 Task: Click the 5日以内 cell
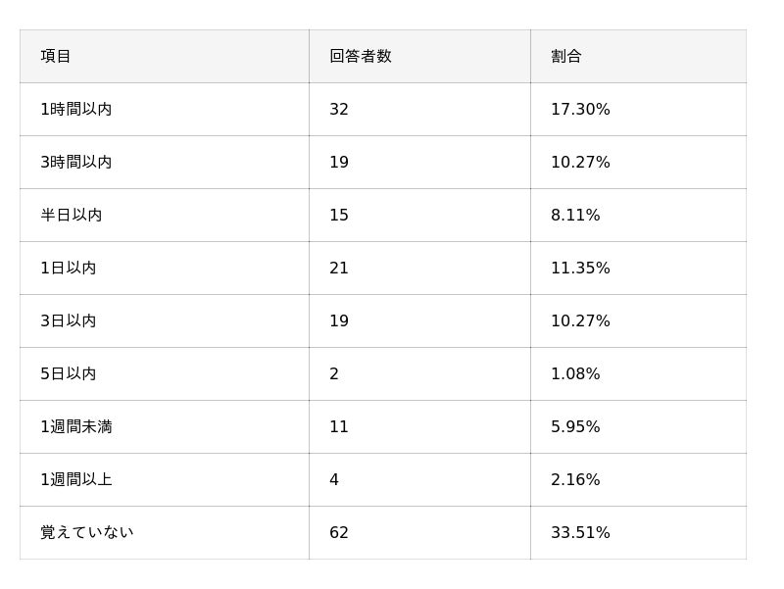pyautogui.click(x=69, y=374)
